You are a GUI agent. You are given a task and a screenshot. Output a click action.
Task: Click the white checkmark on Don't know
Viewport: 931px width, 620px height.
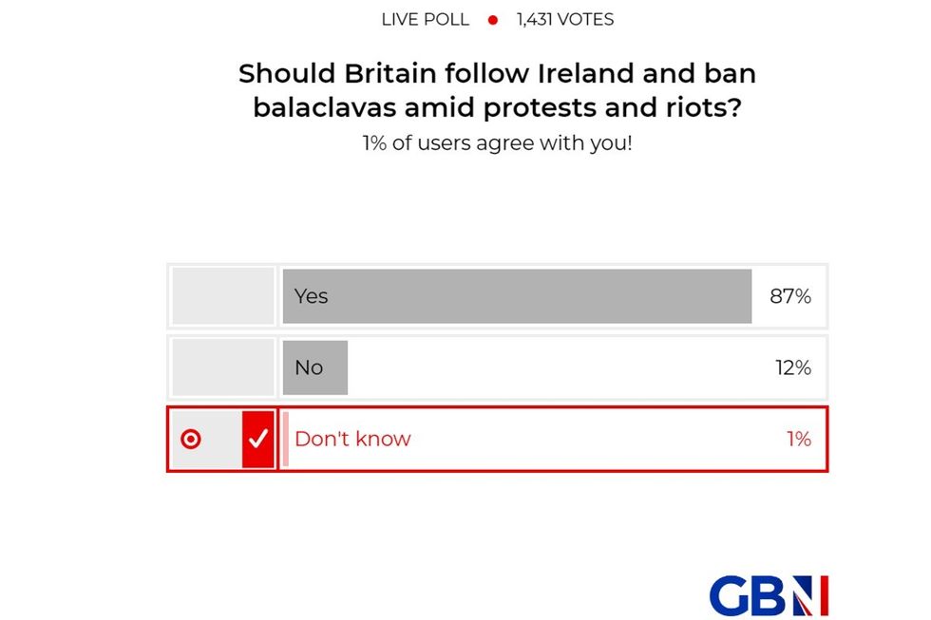tap(258, 439)
